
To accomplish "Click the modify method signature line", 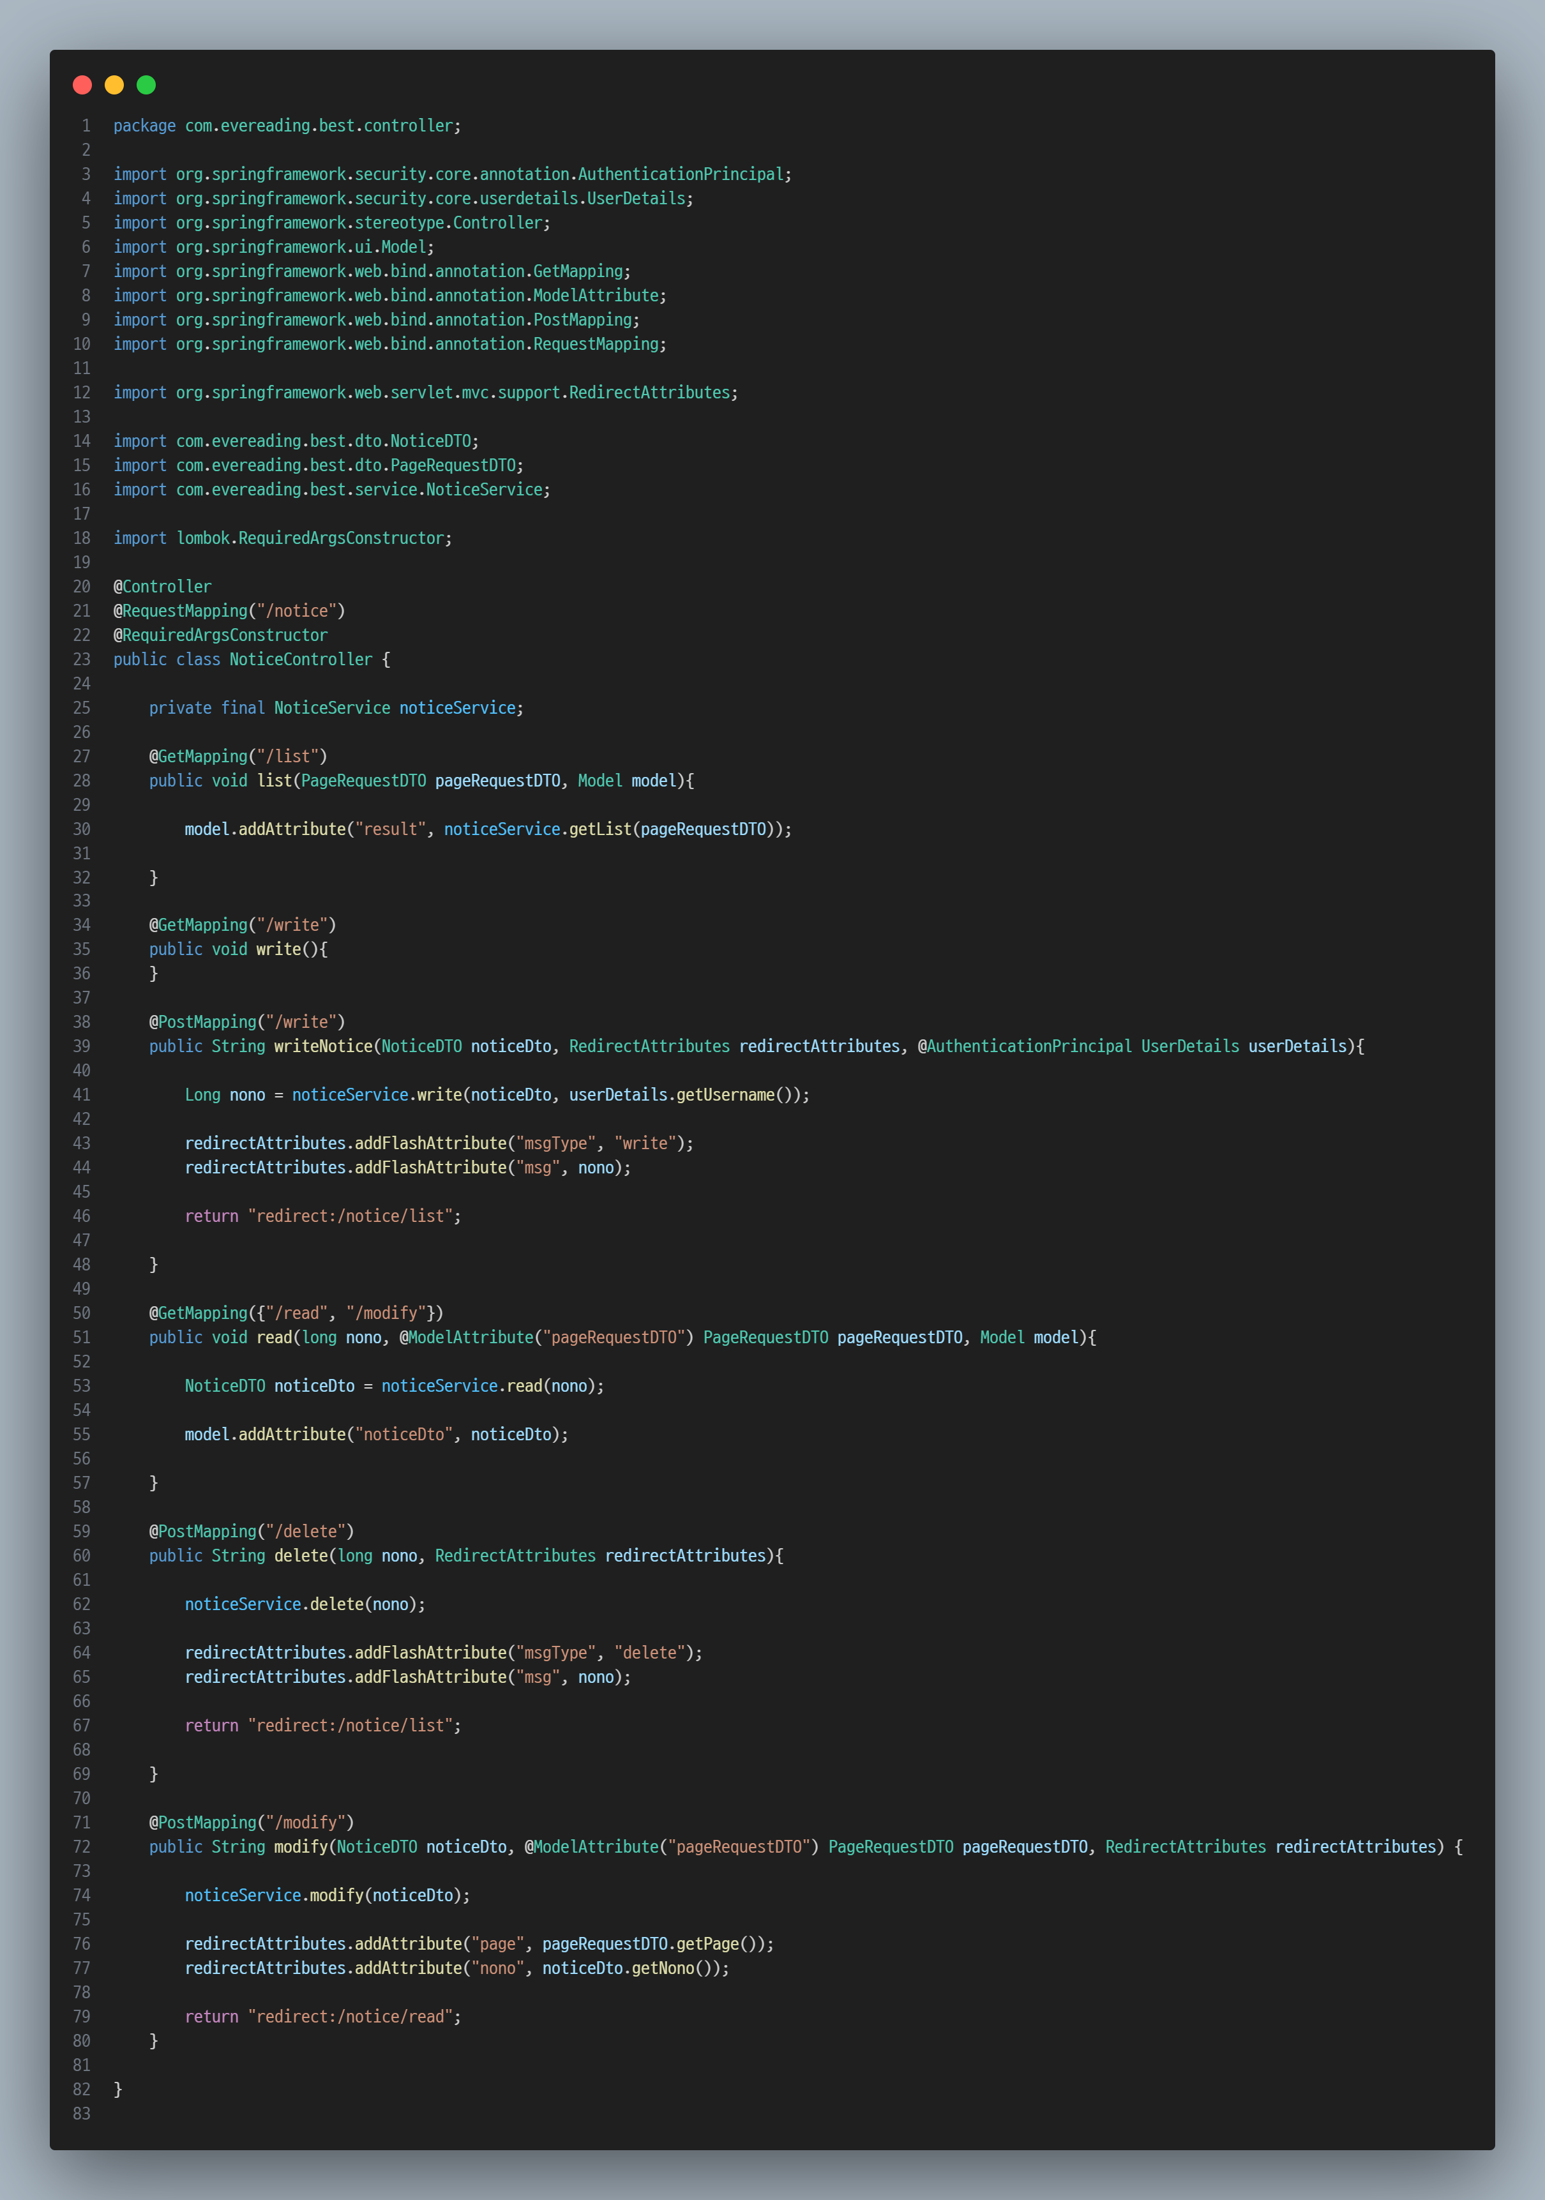I will coord(806,1846).
